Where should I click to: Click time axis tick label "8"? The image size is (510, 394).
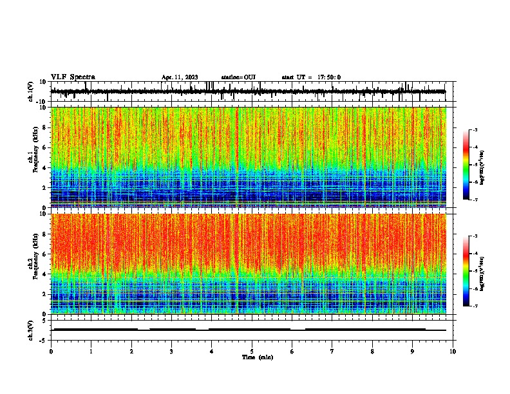pos(372,352)
